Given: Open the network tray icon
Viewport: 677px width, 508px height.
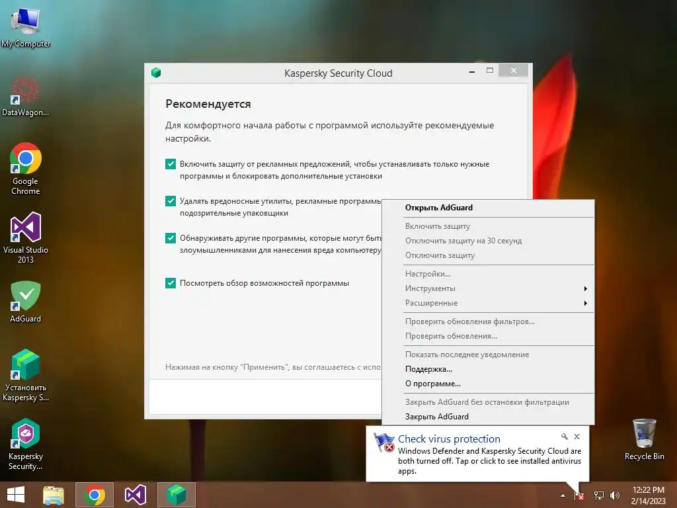Looking at the screenshot, I should pos(599,495).
